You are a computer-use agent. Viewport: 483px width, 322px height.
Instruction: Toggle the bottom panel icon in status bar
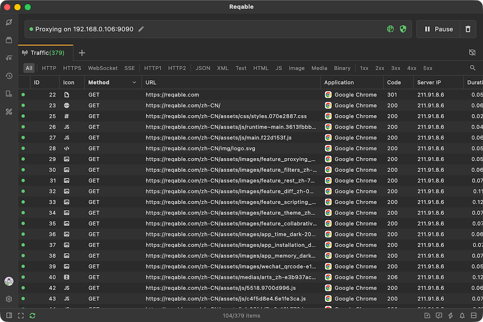coord(474,315)
